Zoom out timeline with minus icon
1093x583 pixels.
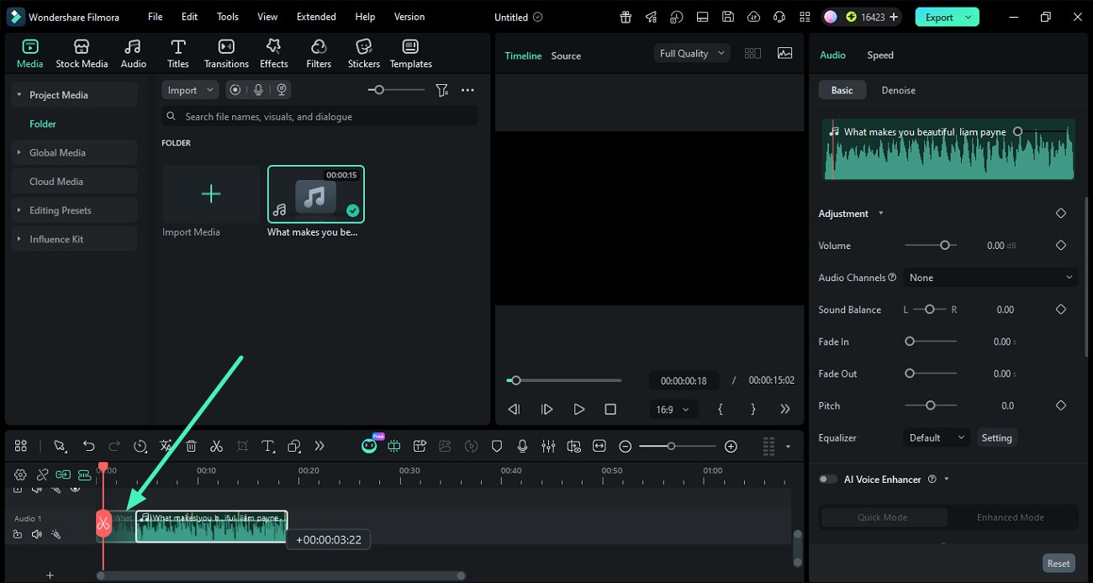click(626, 446)
